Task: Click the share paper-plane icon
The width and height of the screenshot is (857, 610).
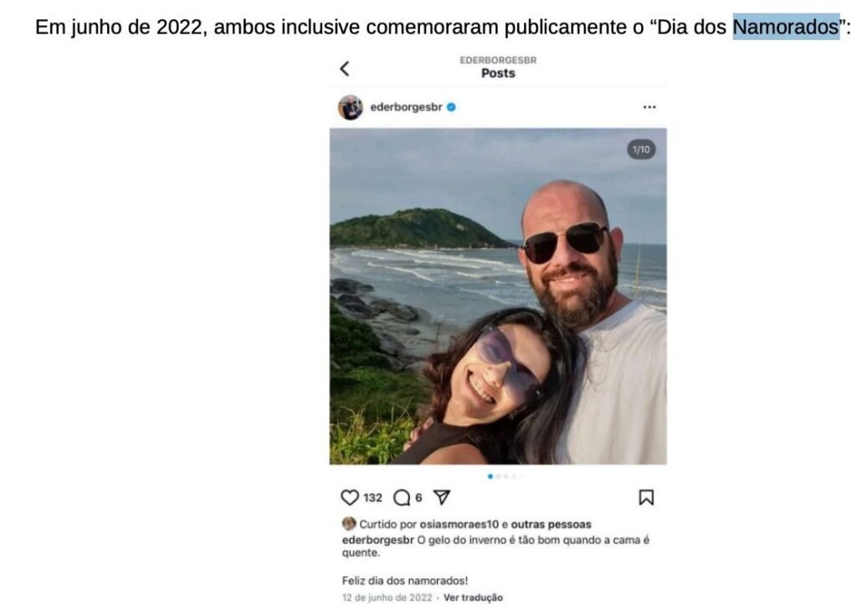Action: 442,497
